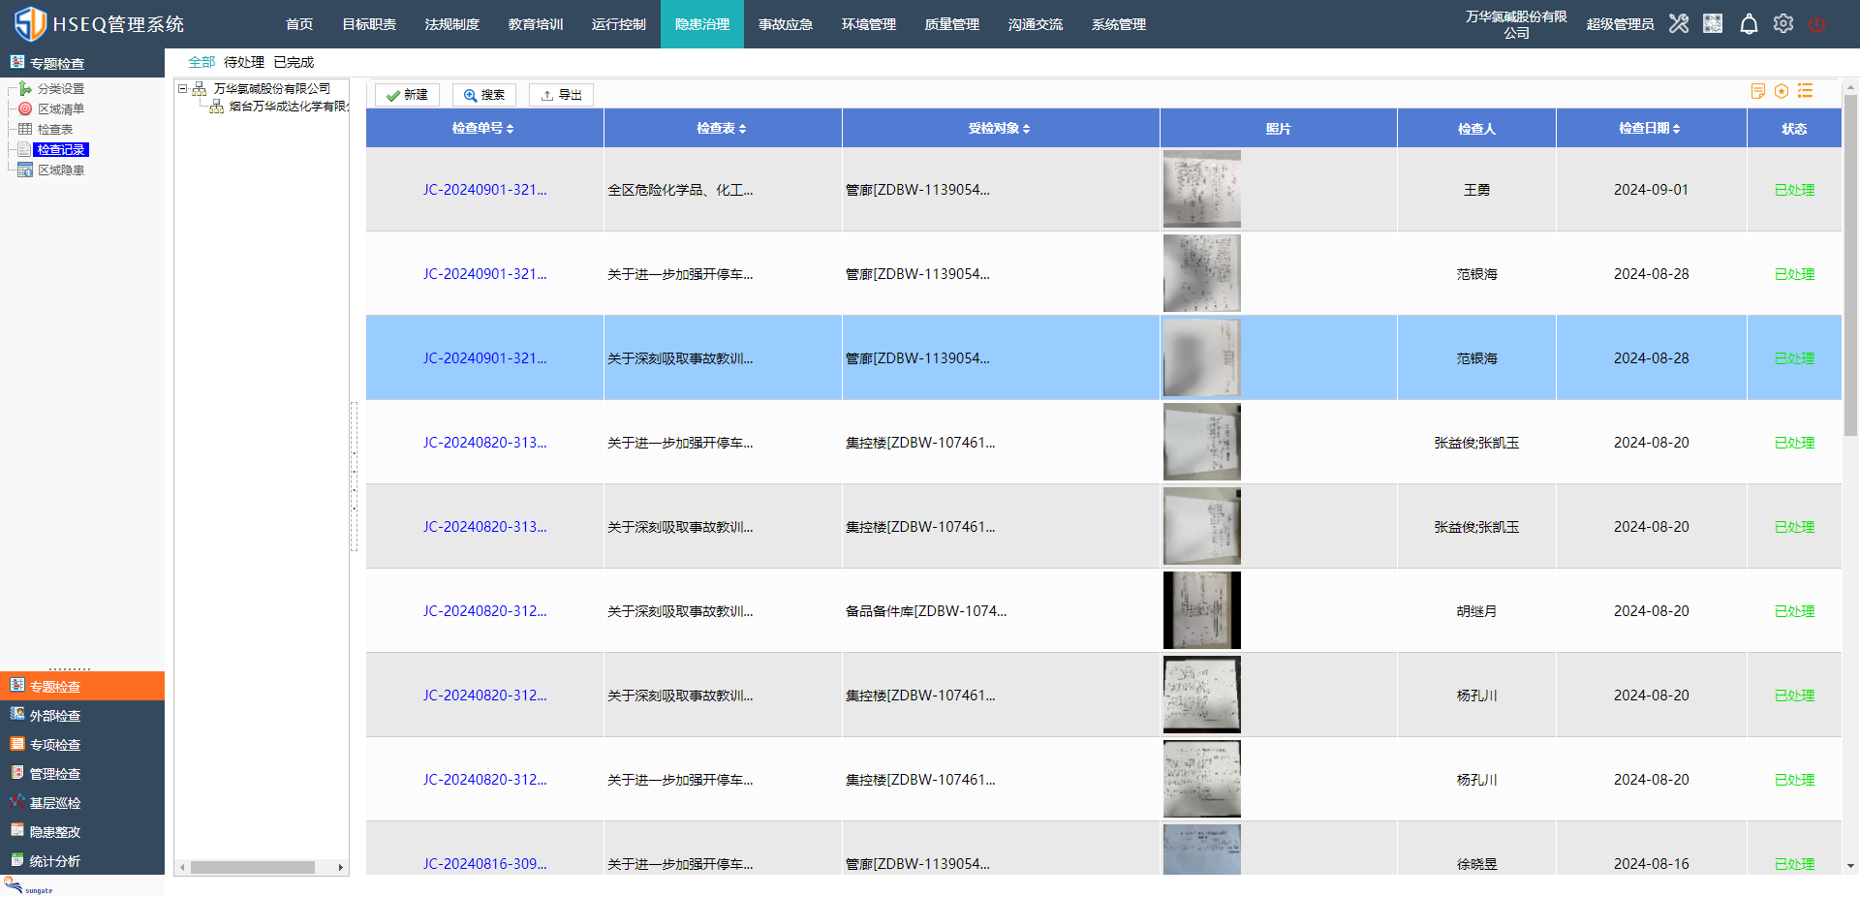Click tree panel scroll-right arrow
The width and height of the screenshot is (1860, 897).
click(x=341, y=867)
